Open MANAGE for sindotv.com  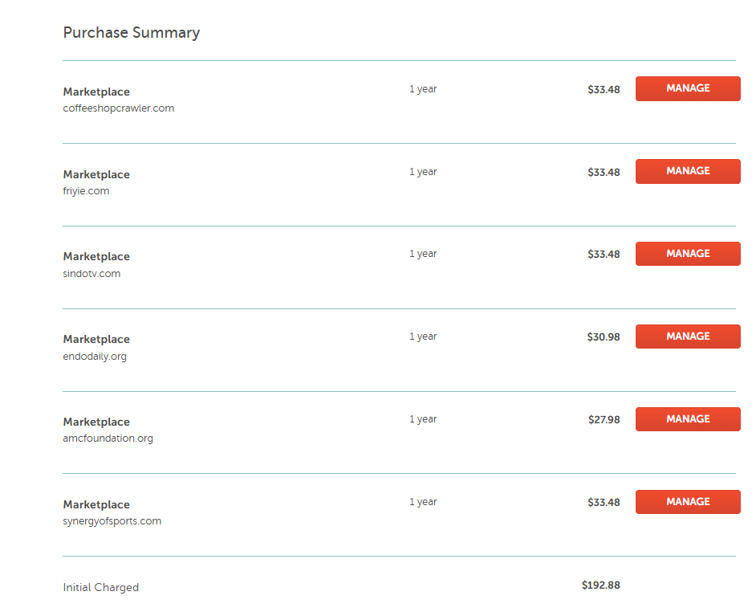click(688, 254)
